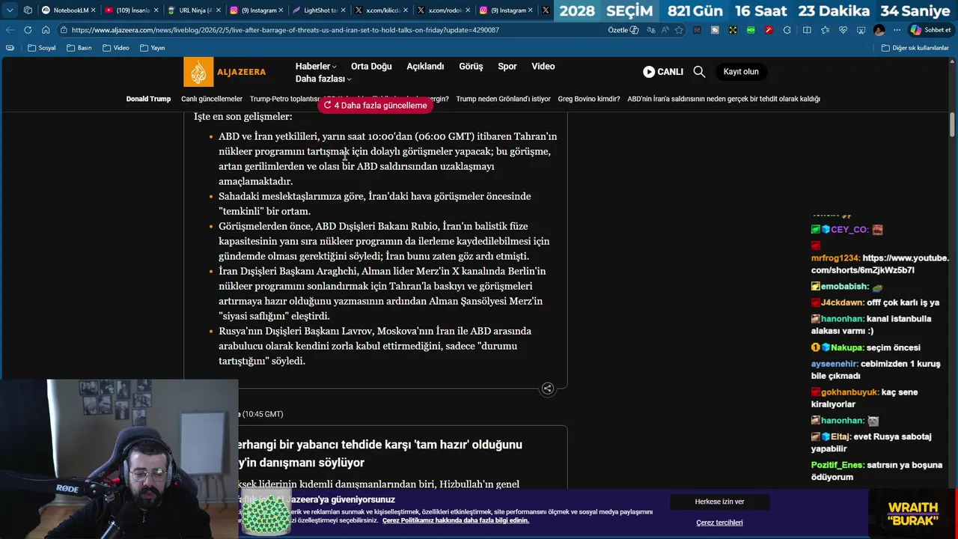The height and width of the screenshot is (539, 958).
Task: Open the Yayın bookmarks folder
Action: [153, 48]
